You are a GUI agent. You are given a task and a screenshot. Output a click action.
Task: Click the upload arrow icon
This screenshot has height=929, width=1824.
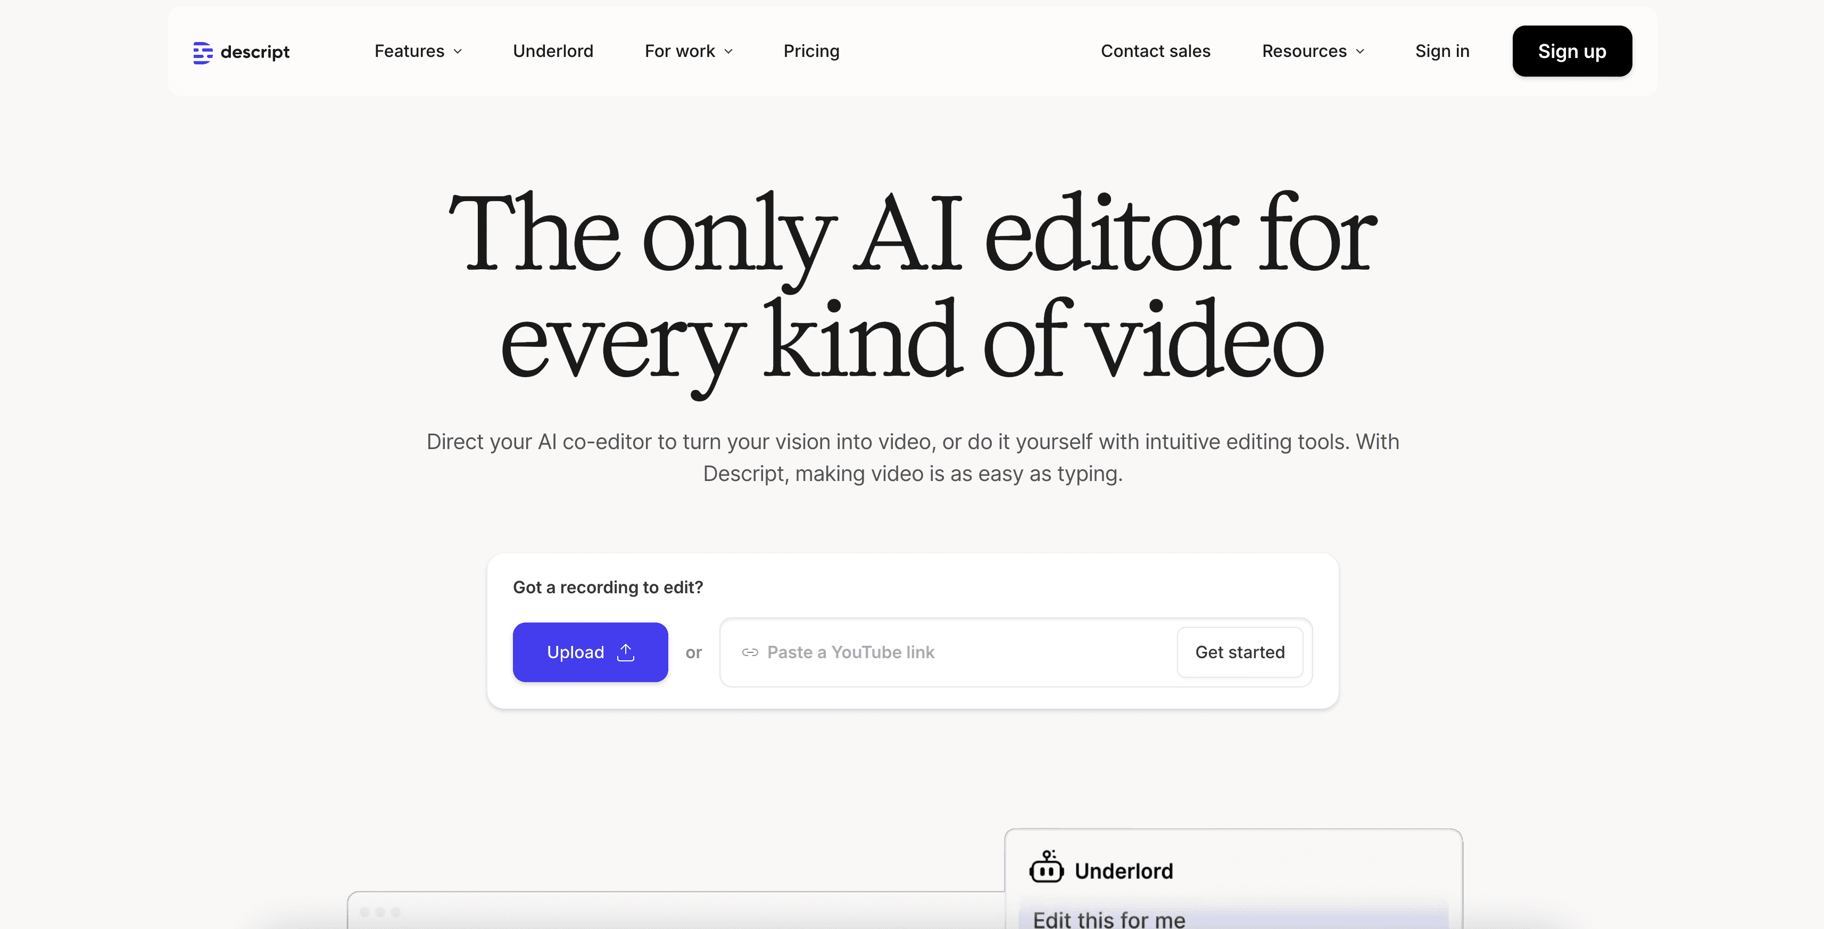[625, 652]
